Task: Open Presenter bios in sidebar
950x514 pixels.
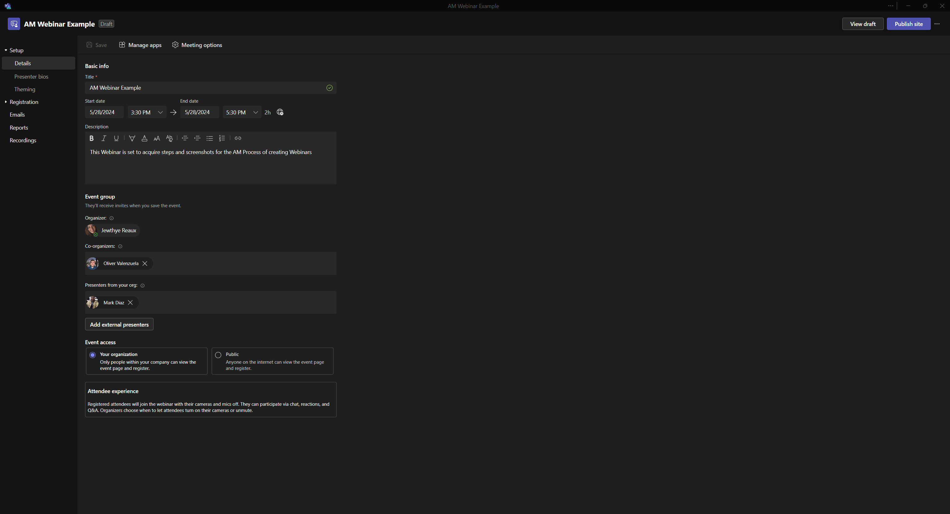Action: tap(31, 77)
